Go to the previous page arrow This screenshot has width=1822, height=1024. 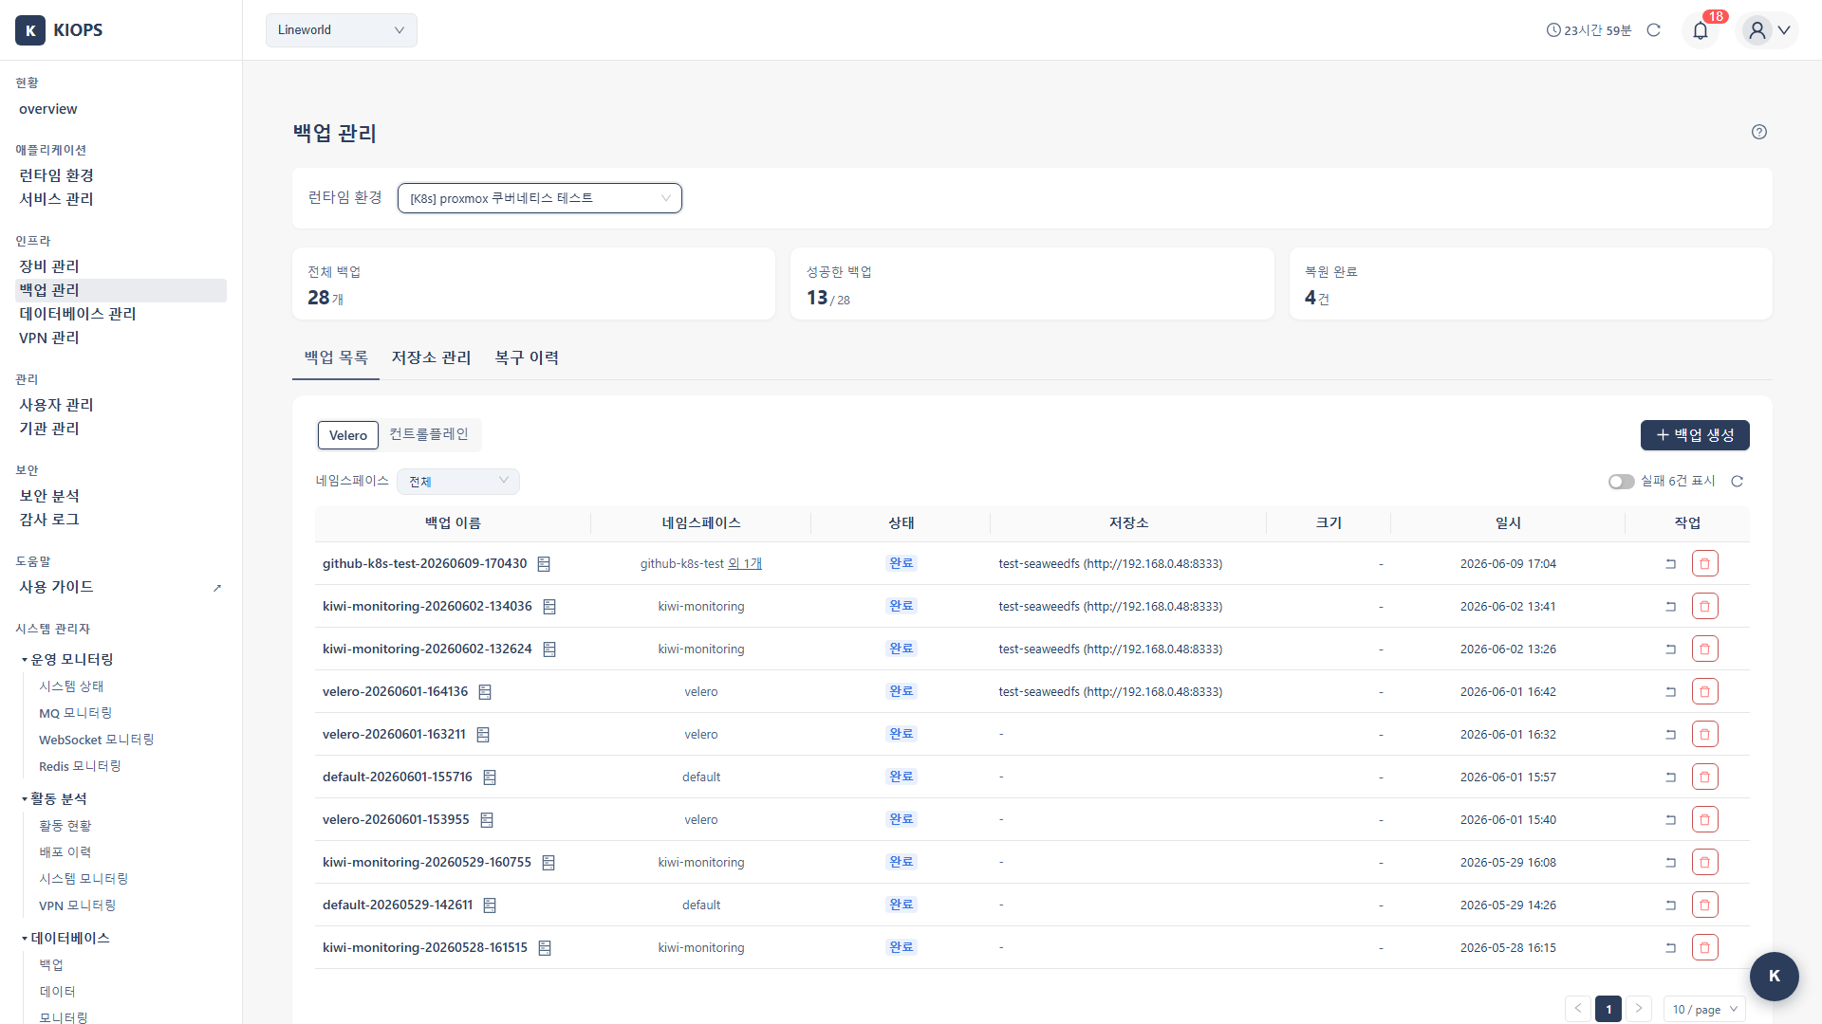pyautogui.click(x=1578, y=1009)
